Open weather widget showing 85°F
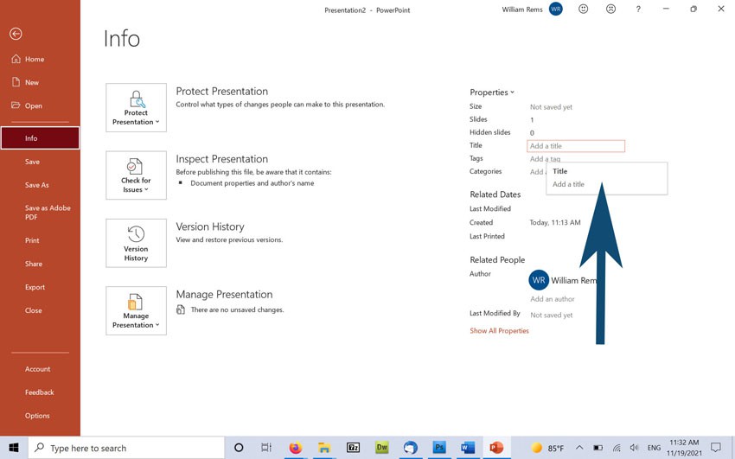Screen dimensions: 735x459 tap(549, 448)
